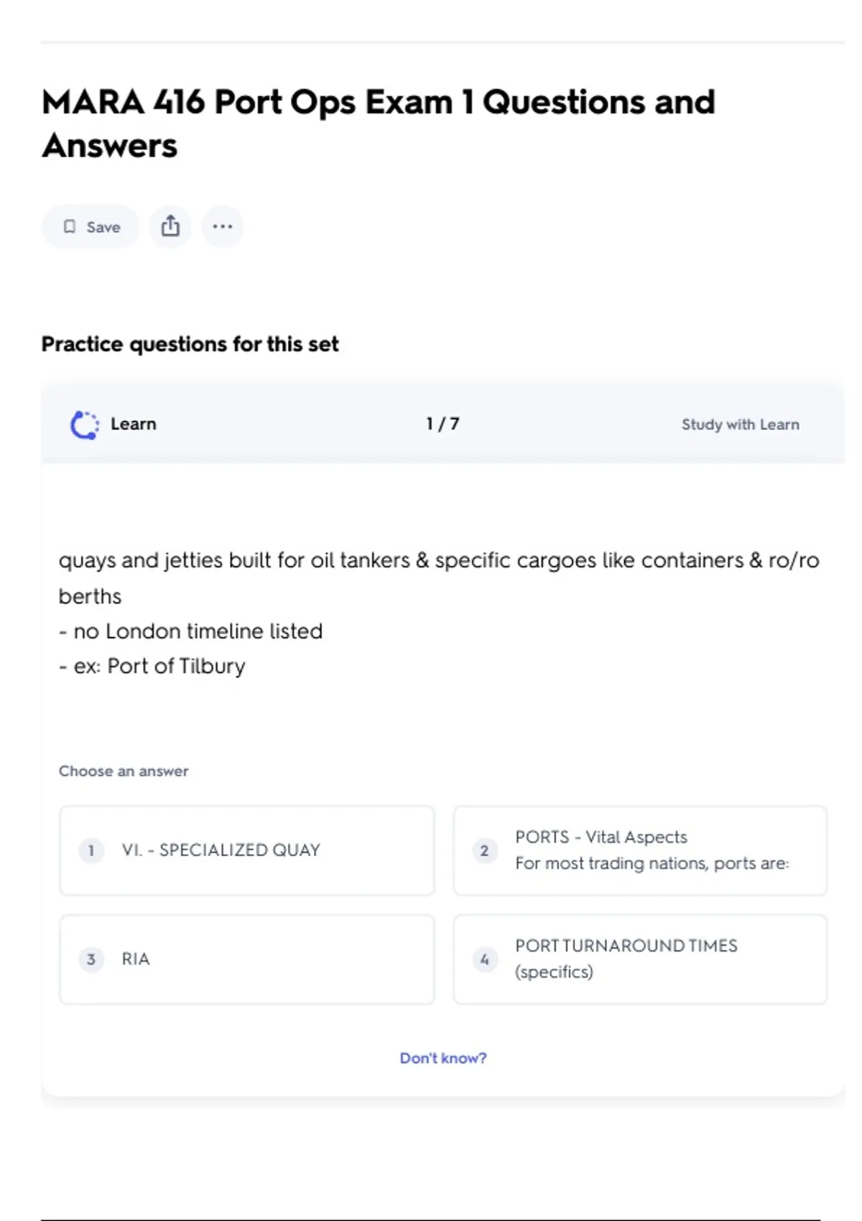Click the "Don't know?" link
Viewport: 862px width, 1221px height.
[x=443, y=1058]
